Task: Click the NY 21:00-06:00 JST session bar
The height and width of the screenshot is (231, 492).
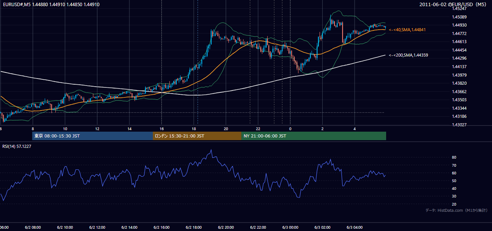Action: pyautogui.click(x=314, y=136)
